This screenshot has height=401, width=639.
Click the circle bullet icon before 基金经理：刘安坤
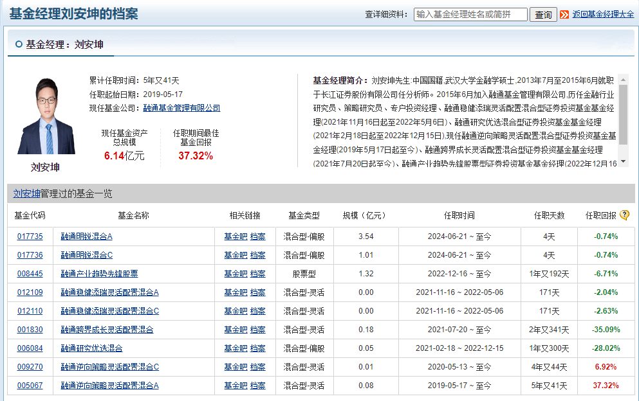click(19, 44)
